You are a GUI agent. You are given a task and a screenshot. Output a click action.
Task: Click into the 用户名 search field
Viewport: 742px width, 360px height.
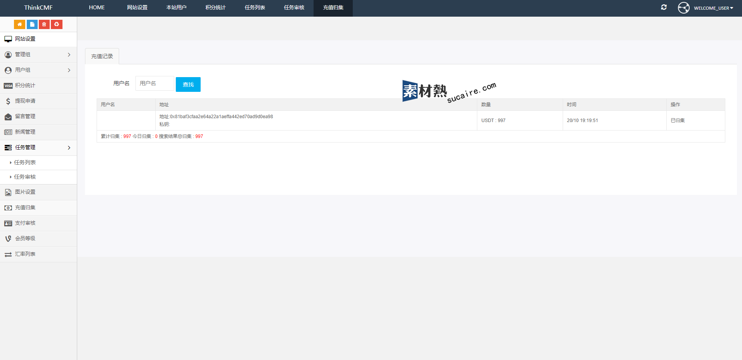tap(154, 84)
